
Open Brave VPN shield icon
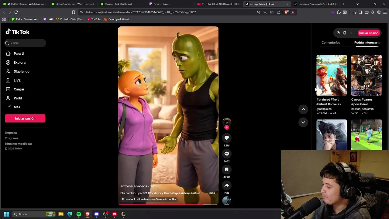(379, 12)
